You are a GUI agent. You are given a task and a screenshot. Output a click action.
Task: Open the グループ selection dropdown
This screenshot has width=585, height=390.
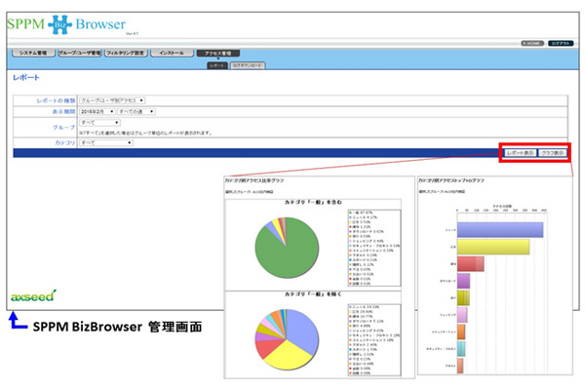click(99, 124)
